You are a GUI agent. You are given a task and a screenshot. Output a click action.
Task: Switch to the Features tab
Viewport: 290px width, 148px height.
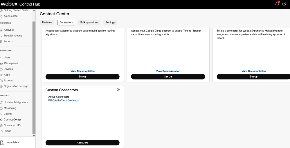[47, 23]
